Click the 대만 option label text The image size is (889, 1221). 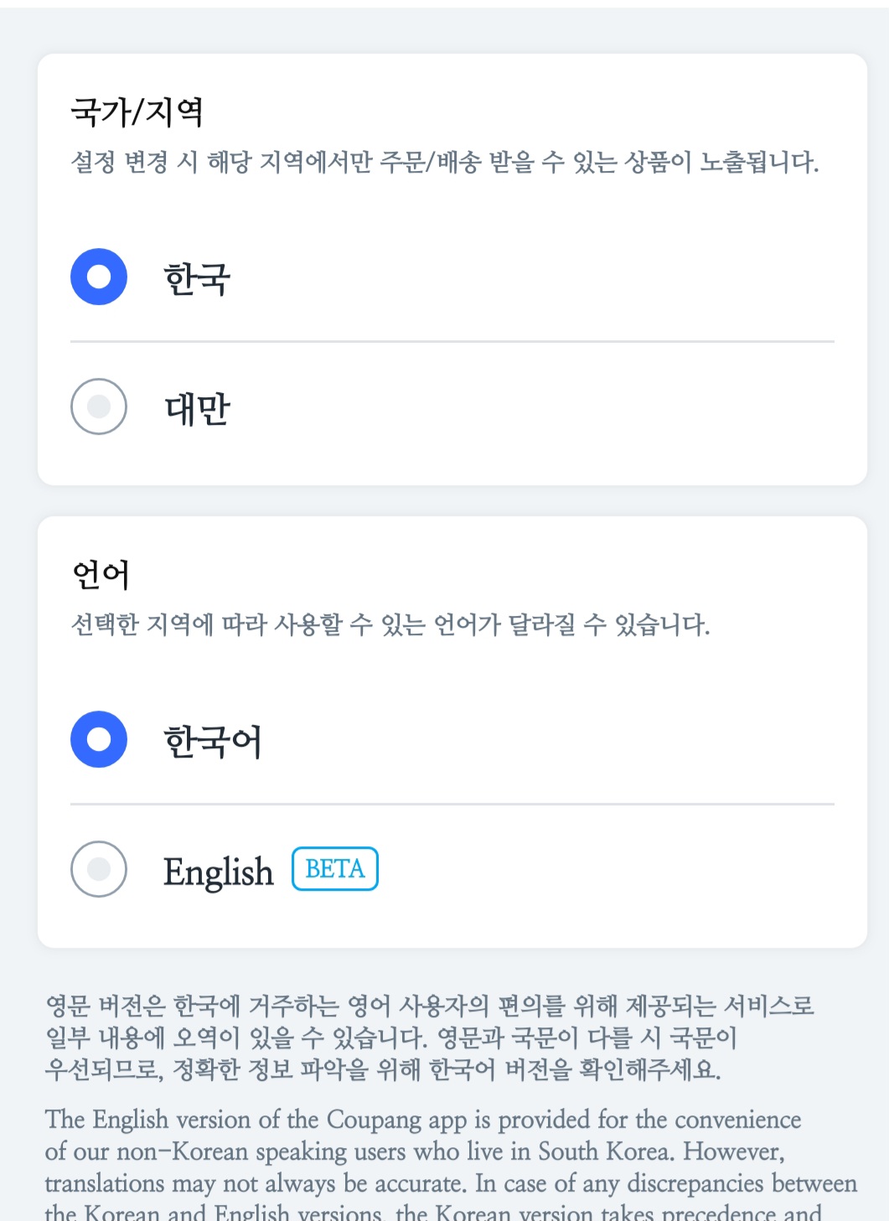197,408
